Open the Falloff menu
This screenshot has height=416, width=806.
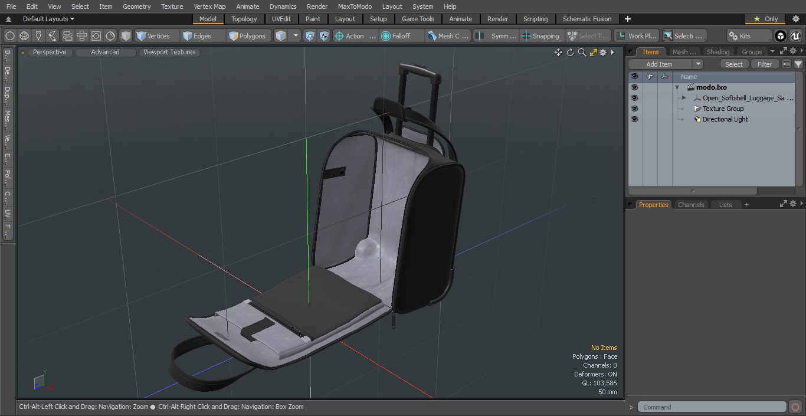coord(402,36)
